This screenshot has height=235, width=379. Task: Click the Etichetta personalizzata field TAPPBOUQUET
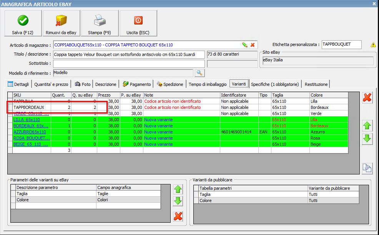pos(342,44)
